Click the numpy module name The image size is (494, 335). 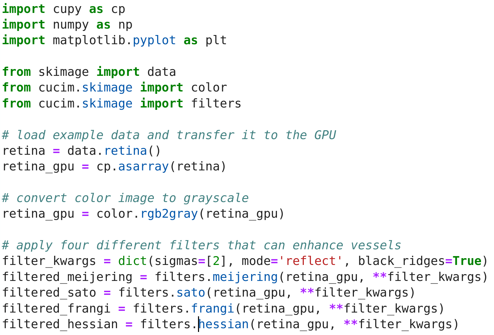pyautogui.click(x=70, y=24)
